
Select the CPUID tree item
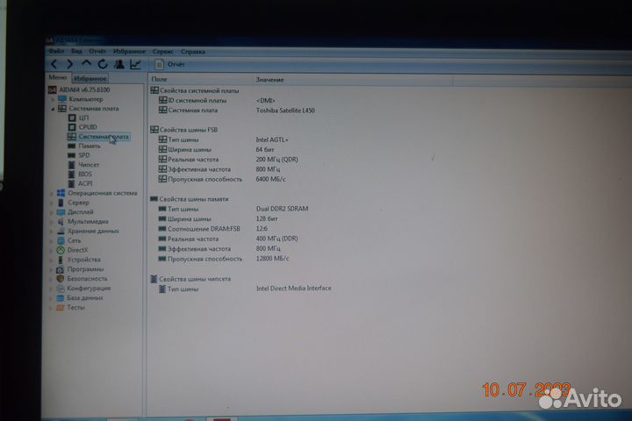click(88, 127)
